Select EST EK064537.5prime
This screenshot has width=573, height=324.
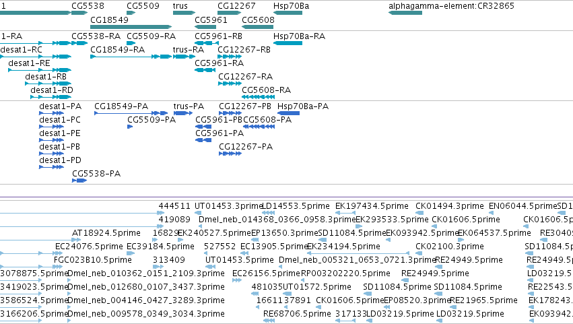[x=494, y=233]
